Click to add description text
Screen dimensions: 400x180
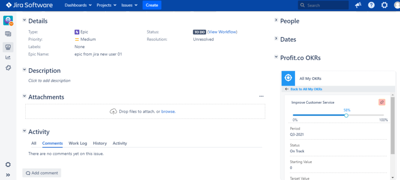pos(49,80)
